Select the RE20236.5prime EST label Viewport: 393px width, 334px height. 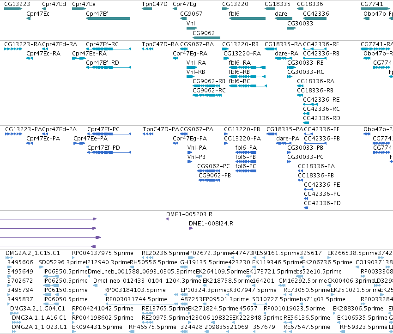(x=165, y=253)
